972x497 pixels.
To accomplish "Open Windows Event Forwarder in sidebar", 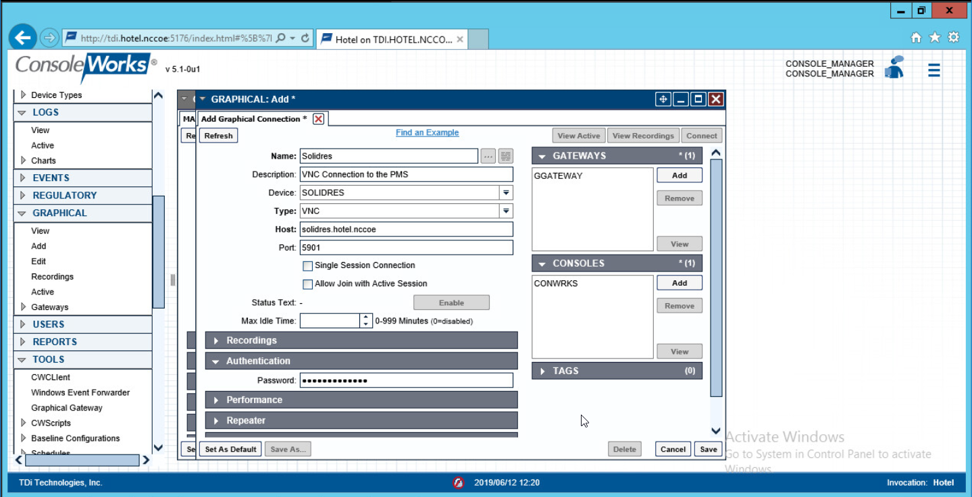I will [x=80, y=392].
